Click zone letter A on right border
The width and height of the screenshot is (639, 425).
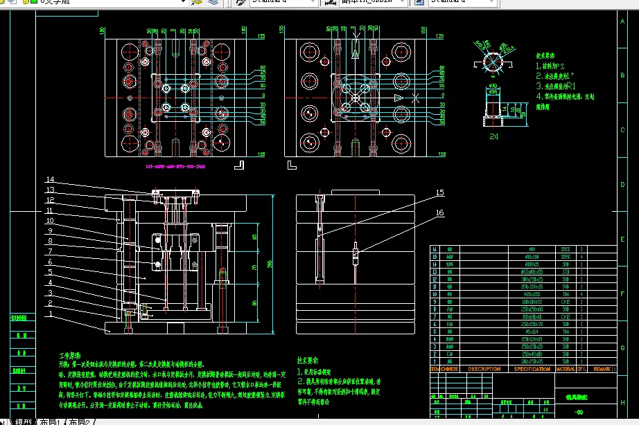[622, 21]
